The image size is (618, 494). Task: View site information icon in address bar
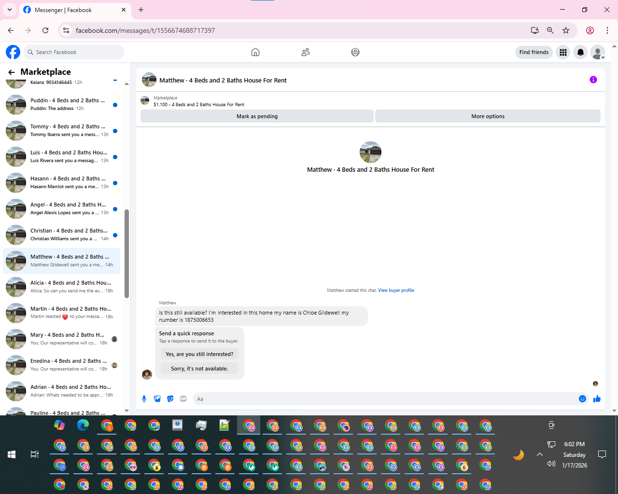tap(66, 30)
